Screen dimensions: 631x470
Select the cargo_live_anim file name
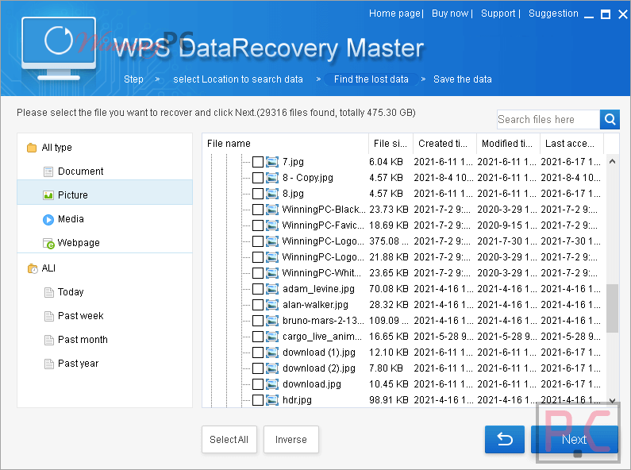[322, 337]
